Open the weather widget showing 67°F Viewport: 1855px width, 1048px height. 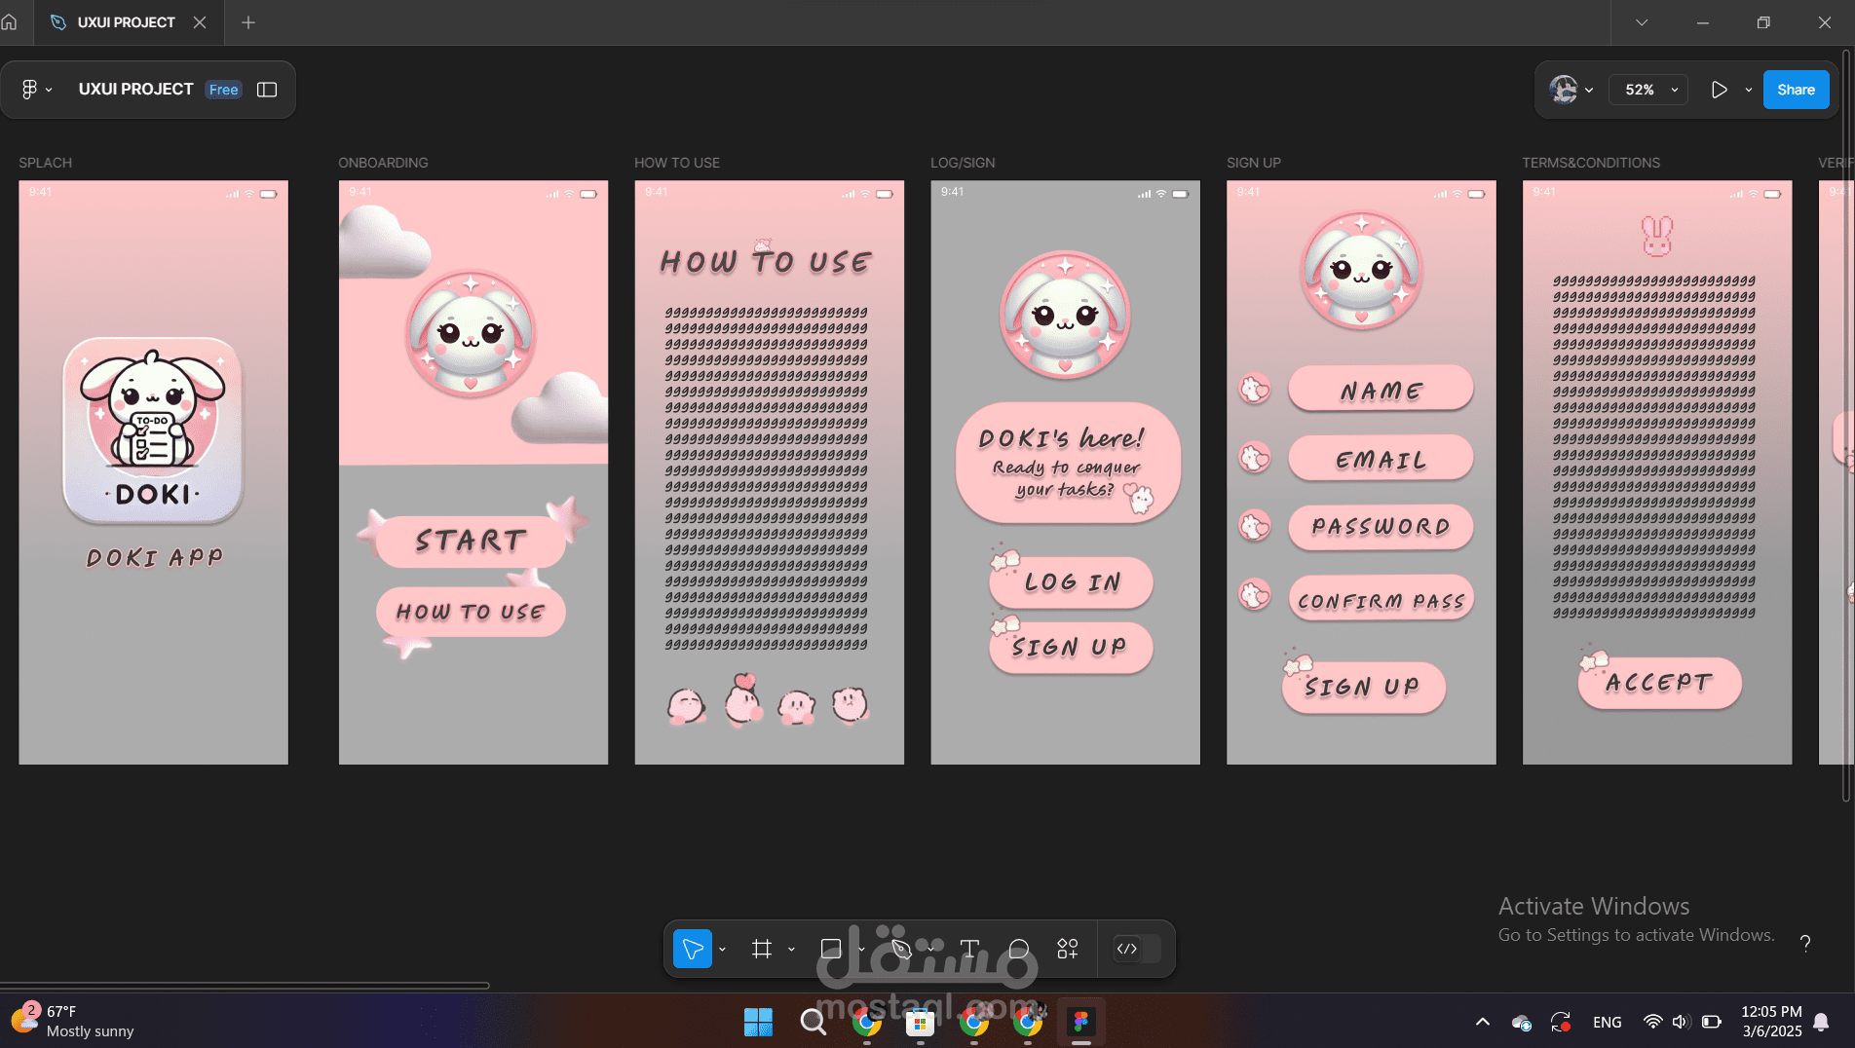click(x=72, y=1022)
